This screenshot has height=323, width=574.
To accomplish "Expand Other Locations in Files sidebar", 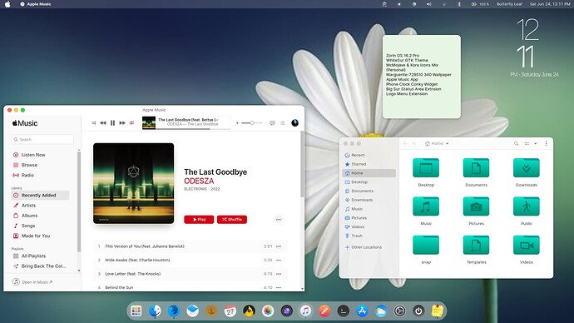I will (x=369, y=247).
